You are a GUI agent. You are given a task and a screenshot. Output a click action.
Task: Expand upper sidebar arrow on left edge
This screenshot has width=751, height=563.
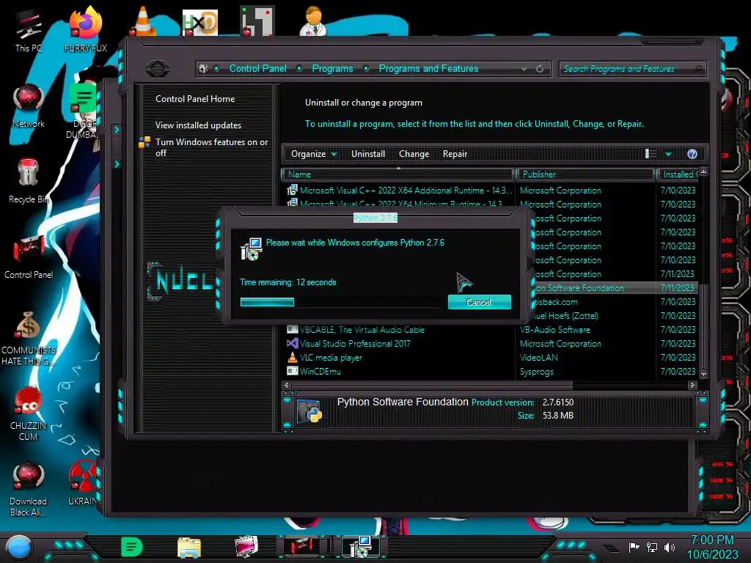pos(117,130)
